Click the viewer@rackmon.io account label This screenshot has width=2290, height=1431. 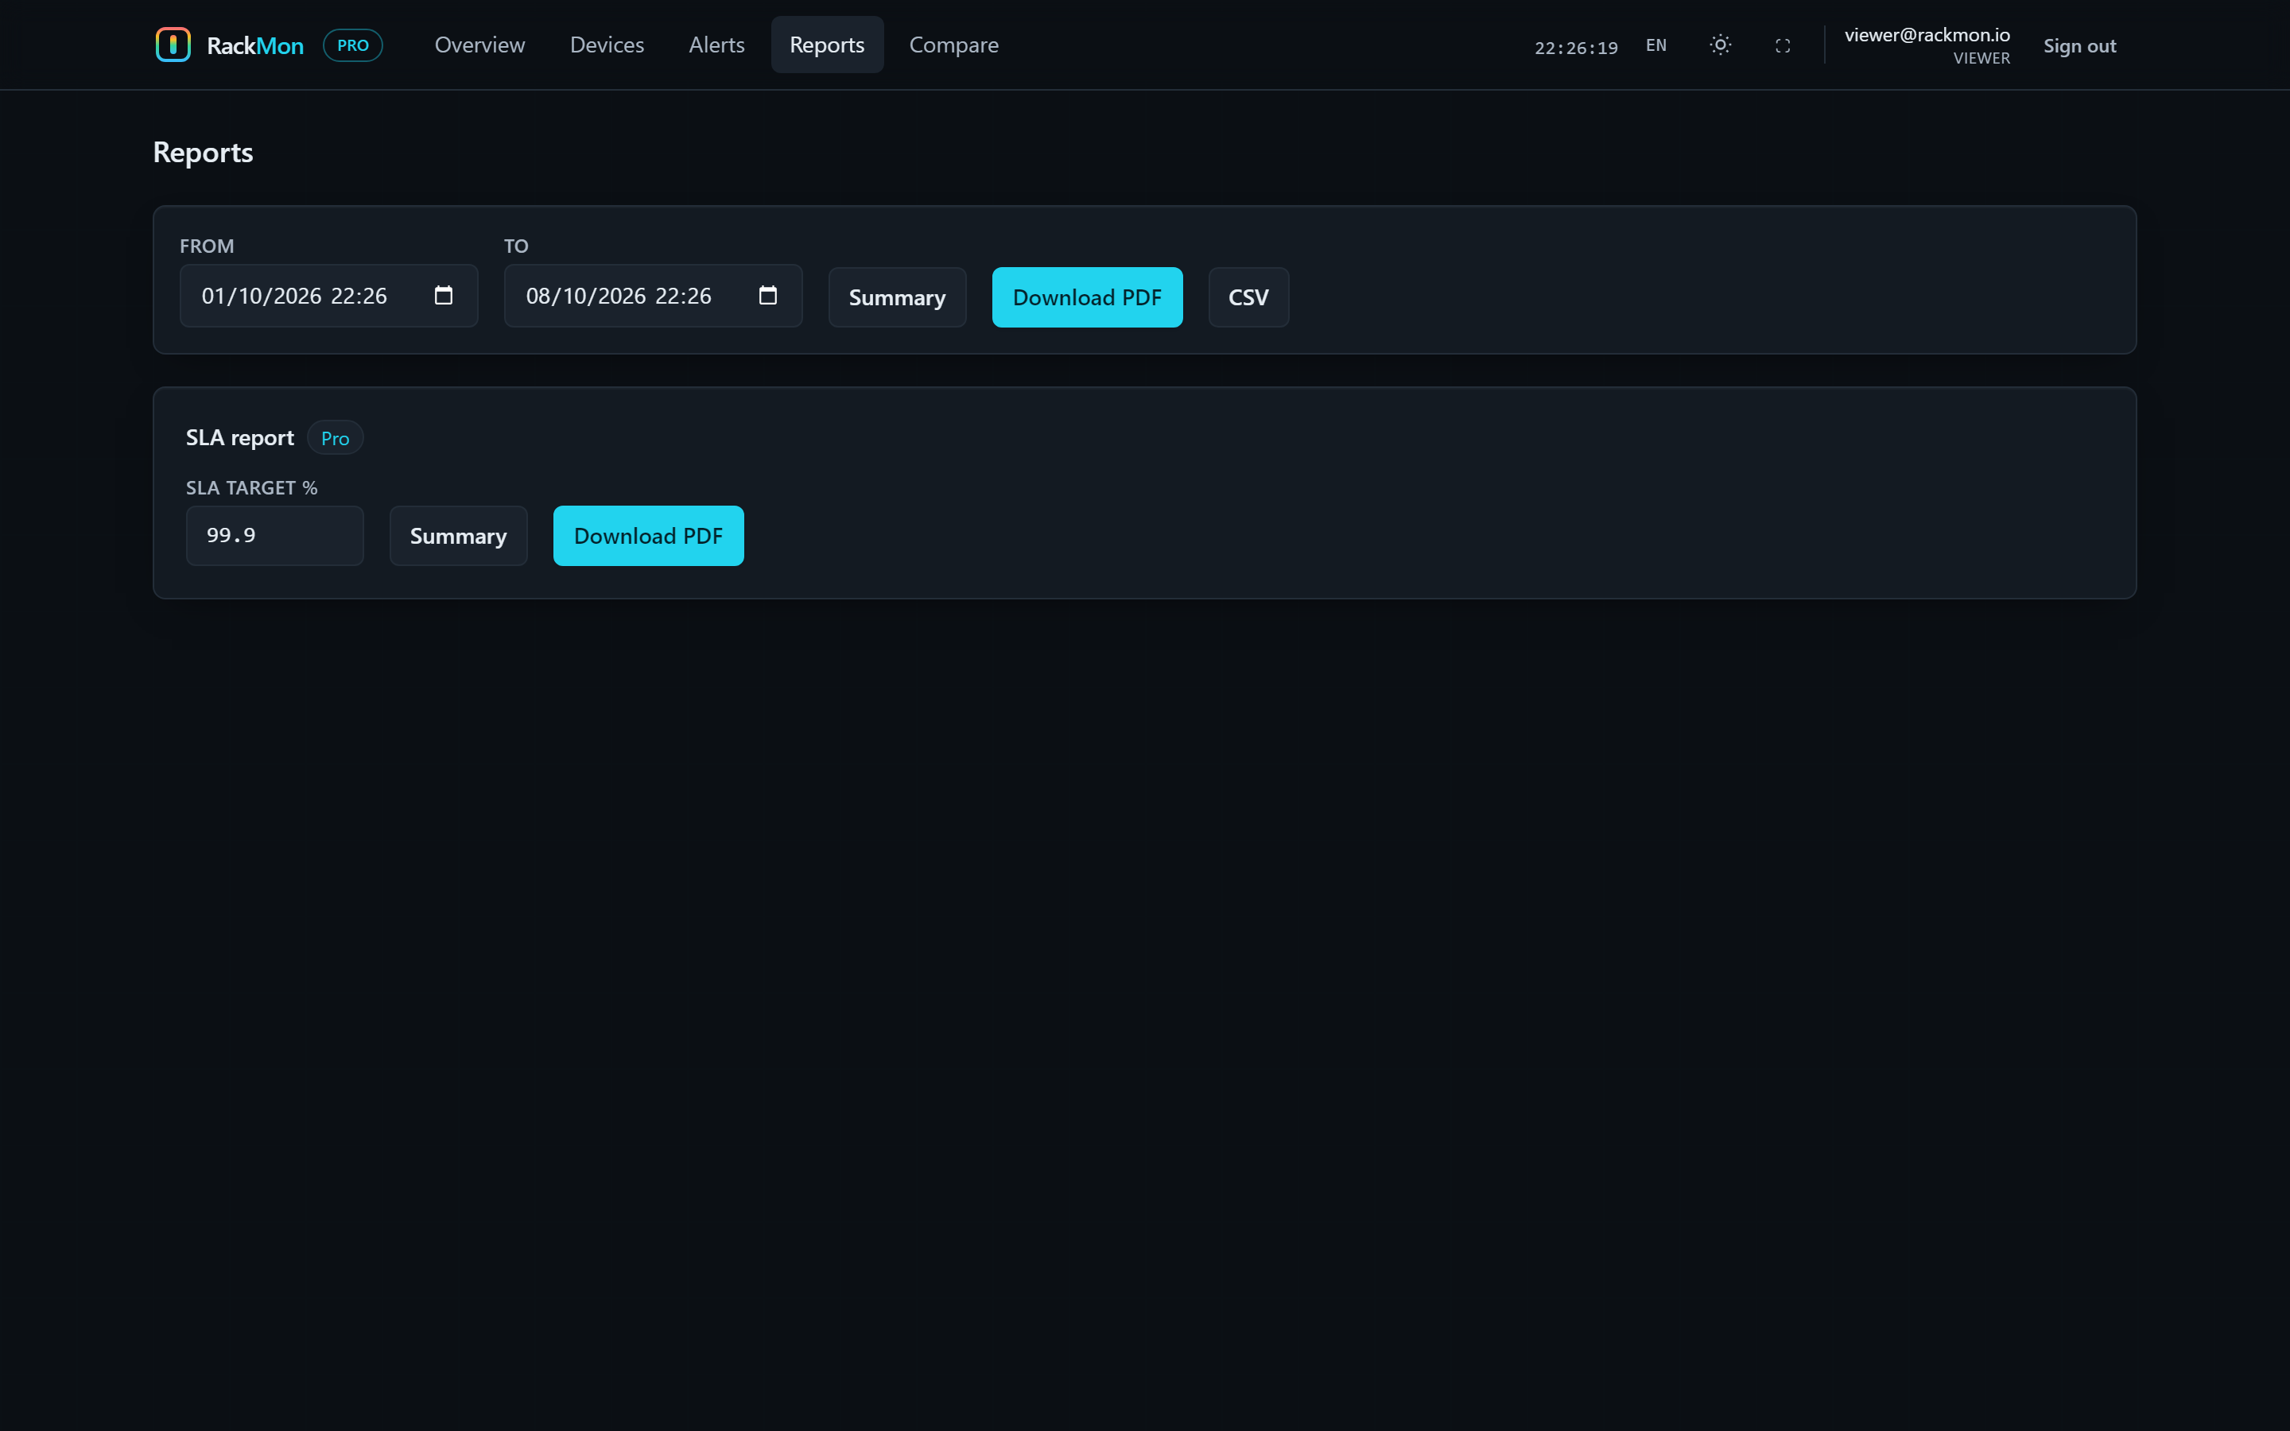coord(1927,35)
